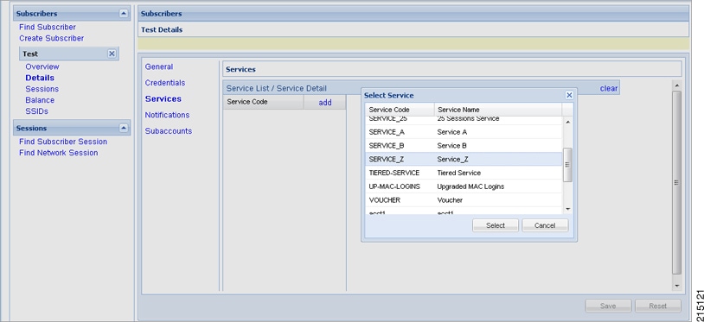Close the Test subscriber tab
The height and width of the screenshot is (322, 704).
coord(112,54)
